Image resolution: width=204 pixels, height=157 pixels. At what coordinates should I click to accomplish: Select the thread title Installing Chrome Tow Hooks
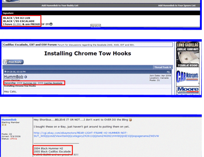coord(88,53)
